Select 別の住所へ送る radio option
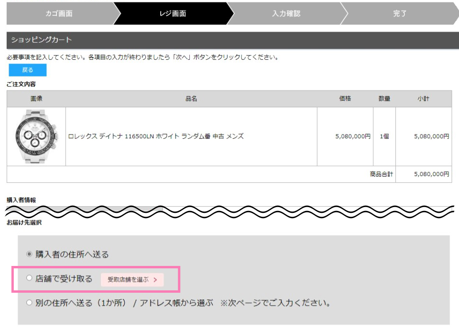 tap(29, 302)
